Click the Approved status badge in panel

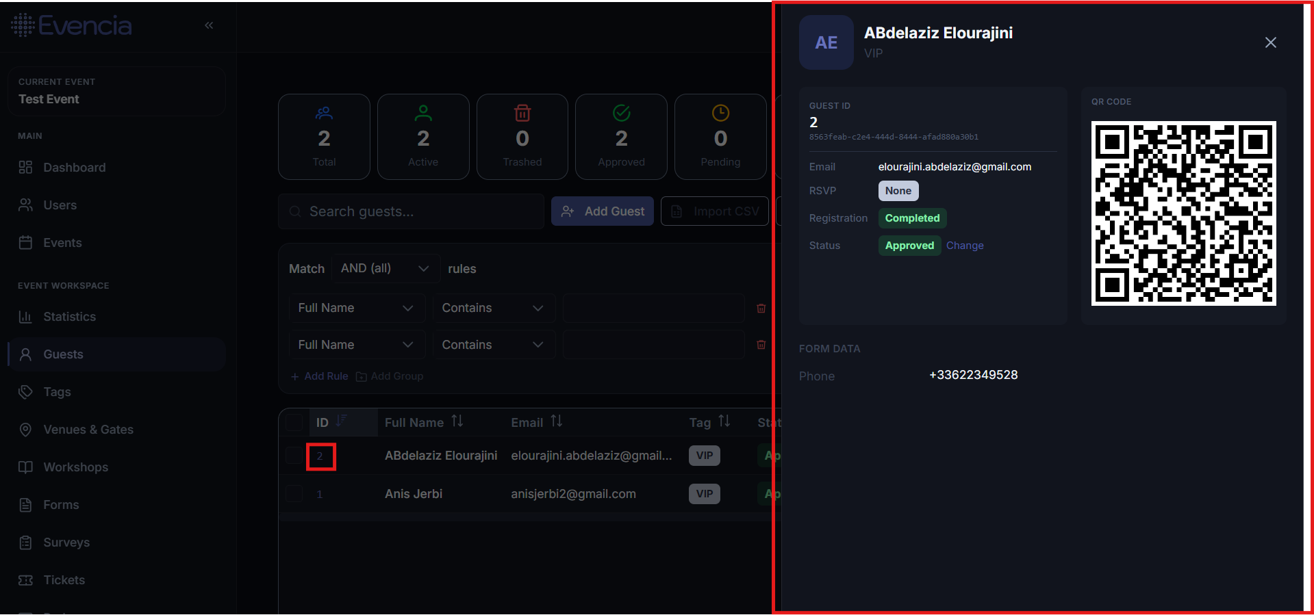coord(909,246)
